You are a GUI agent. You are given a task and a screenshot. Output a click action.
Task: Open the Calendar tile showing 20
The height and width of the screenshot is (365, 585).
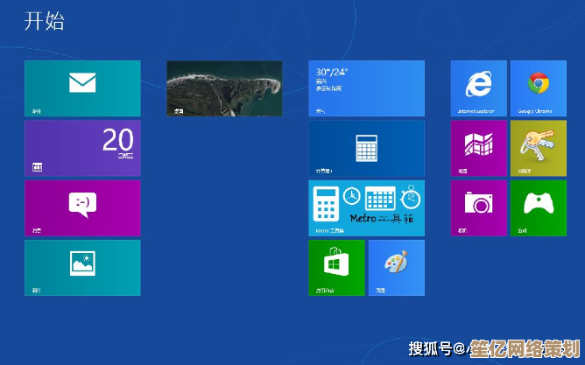[x=82, y=148]
